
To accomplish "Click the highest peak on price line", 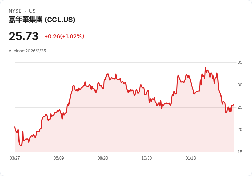I will (205, 67).
